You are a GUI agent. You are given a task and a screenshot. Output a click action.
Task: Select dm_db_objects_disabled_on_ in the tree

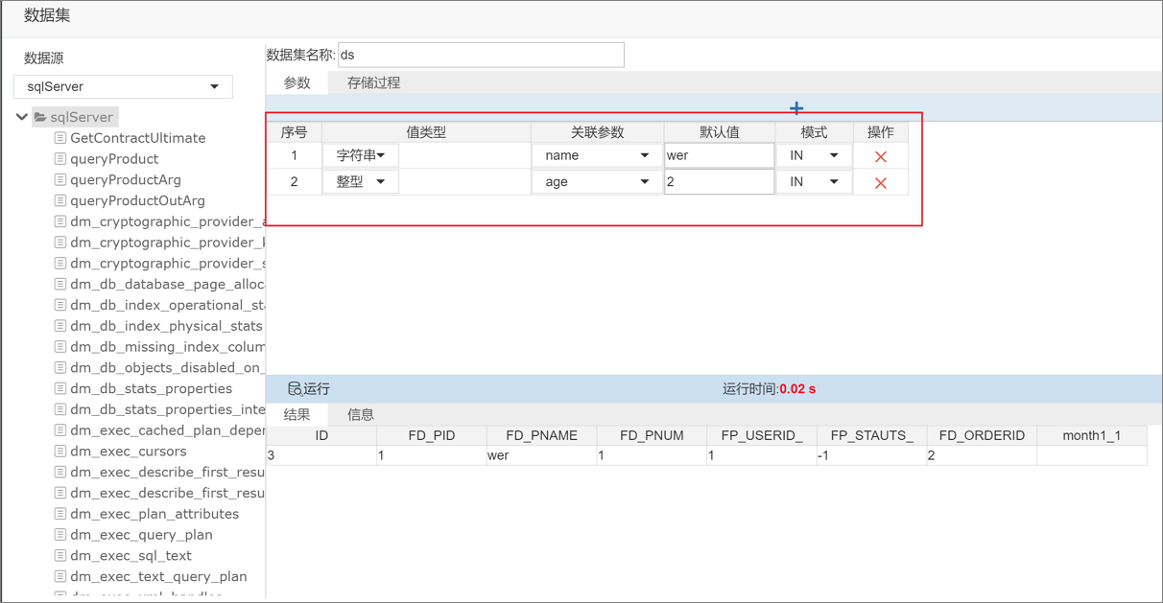(x=167, y=368)
